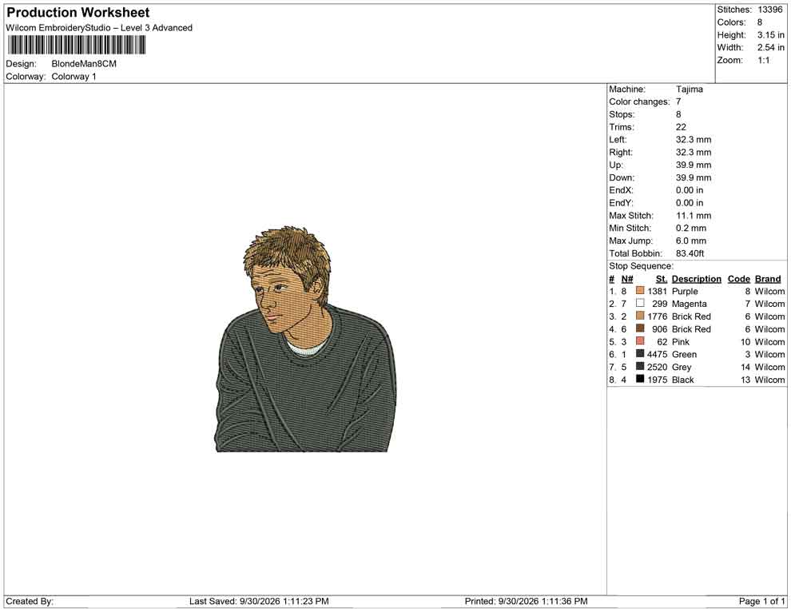Image resolution: width=791 pixels, height=609 pixels.
Task: Click the 'Page 1 of 1' footer text
Action: click(x=761, y=602)
